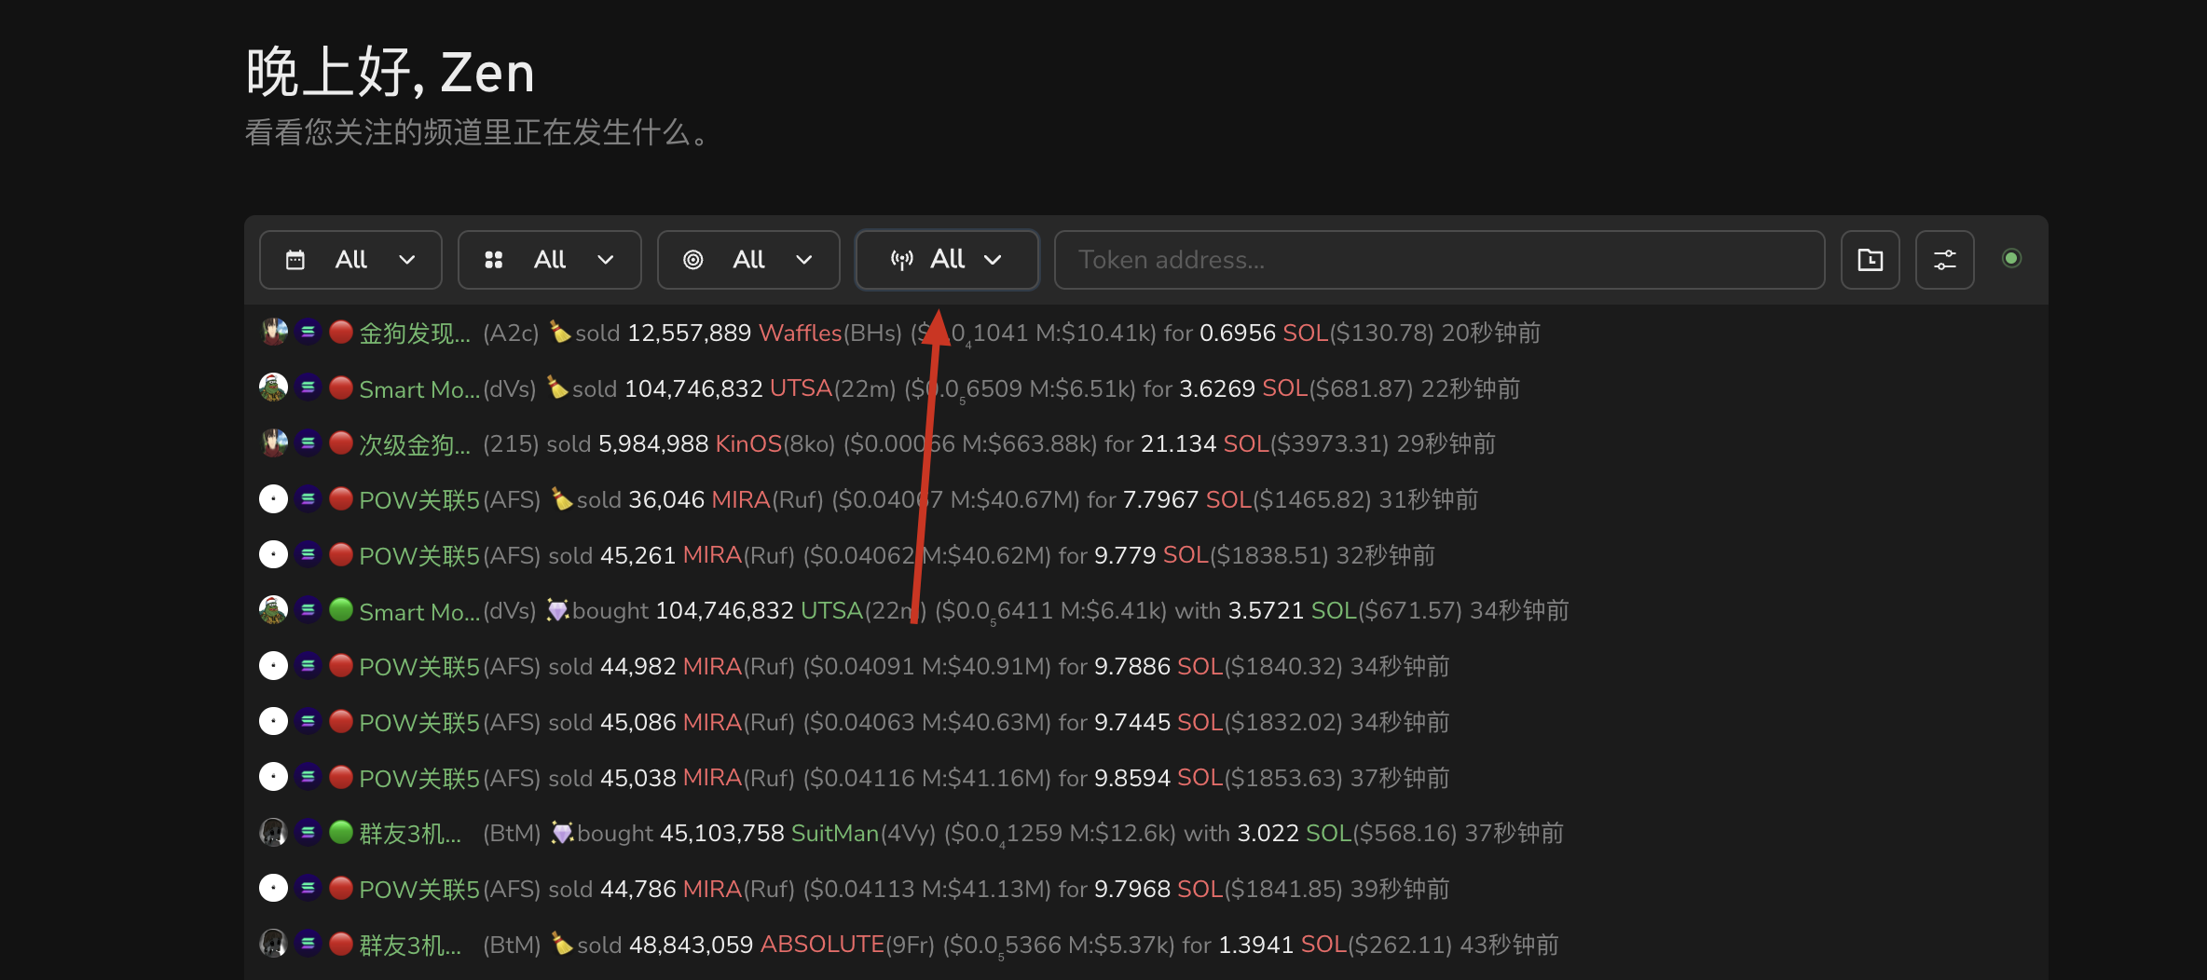Expand the broadcast signal channel filter
Screen dimensions: 2207x980
pyautogui.click(x=946, y=260)
